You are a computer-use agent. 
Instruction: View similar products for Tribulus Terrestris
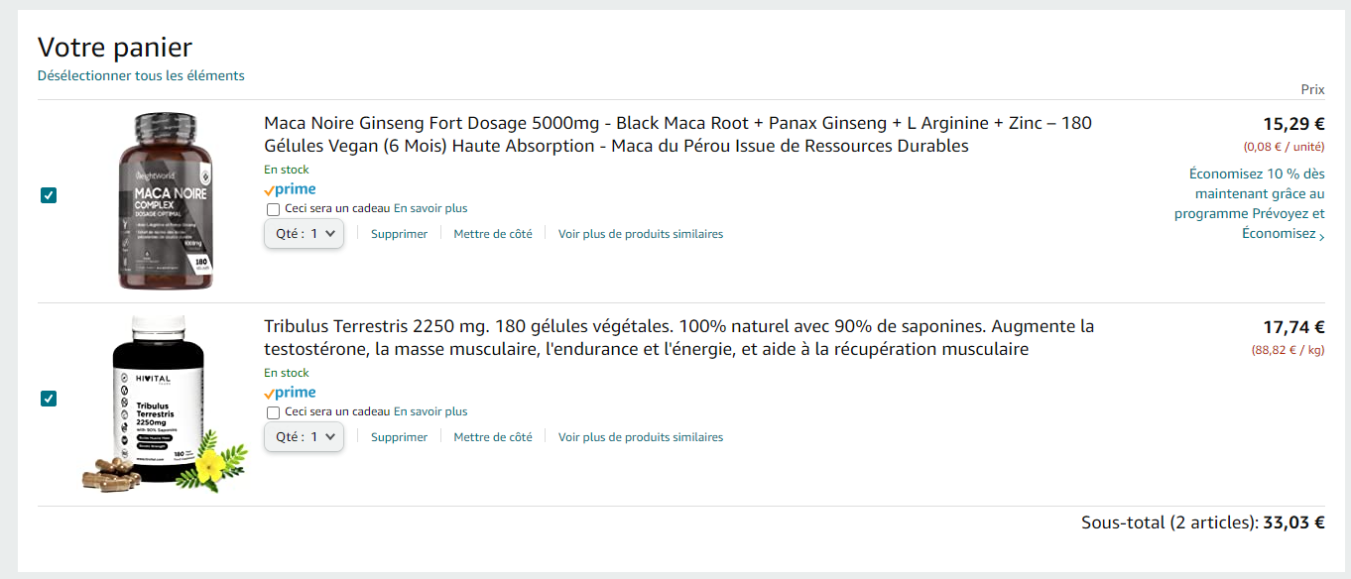click(x=641, y=437)
